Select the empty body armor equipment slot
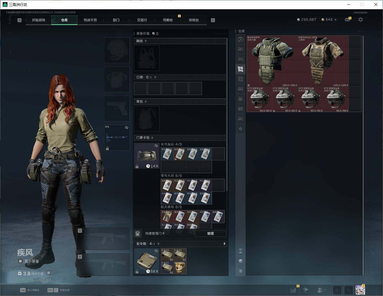Image resolution: width=383 pixels, height=296 pixels. click(x=117, y=79)
